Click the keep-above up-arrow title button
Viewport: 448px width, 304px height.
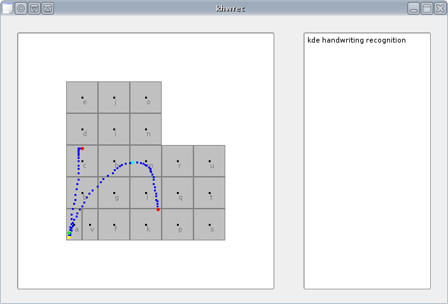[x=48, y=8]
